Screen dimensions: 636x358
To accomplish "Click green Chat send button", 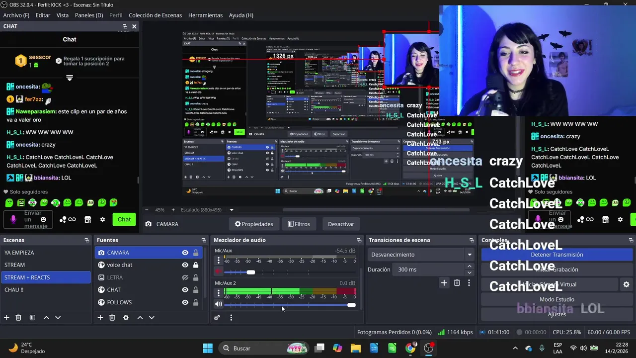I will [124, 219].
